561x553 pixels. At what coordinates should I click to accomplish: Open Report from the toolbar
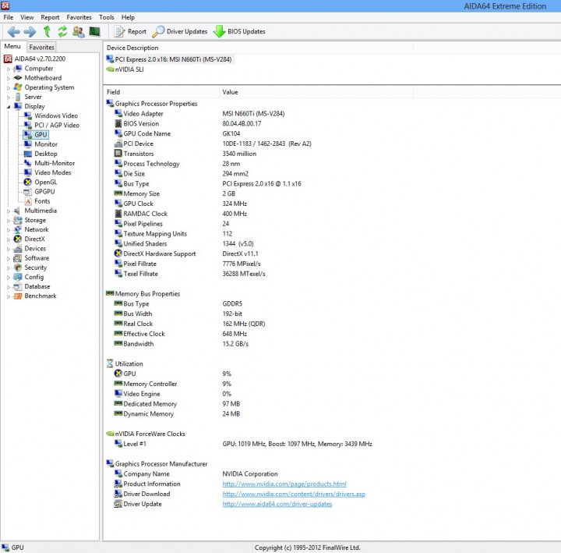[130, 31]
